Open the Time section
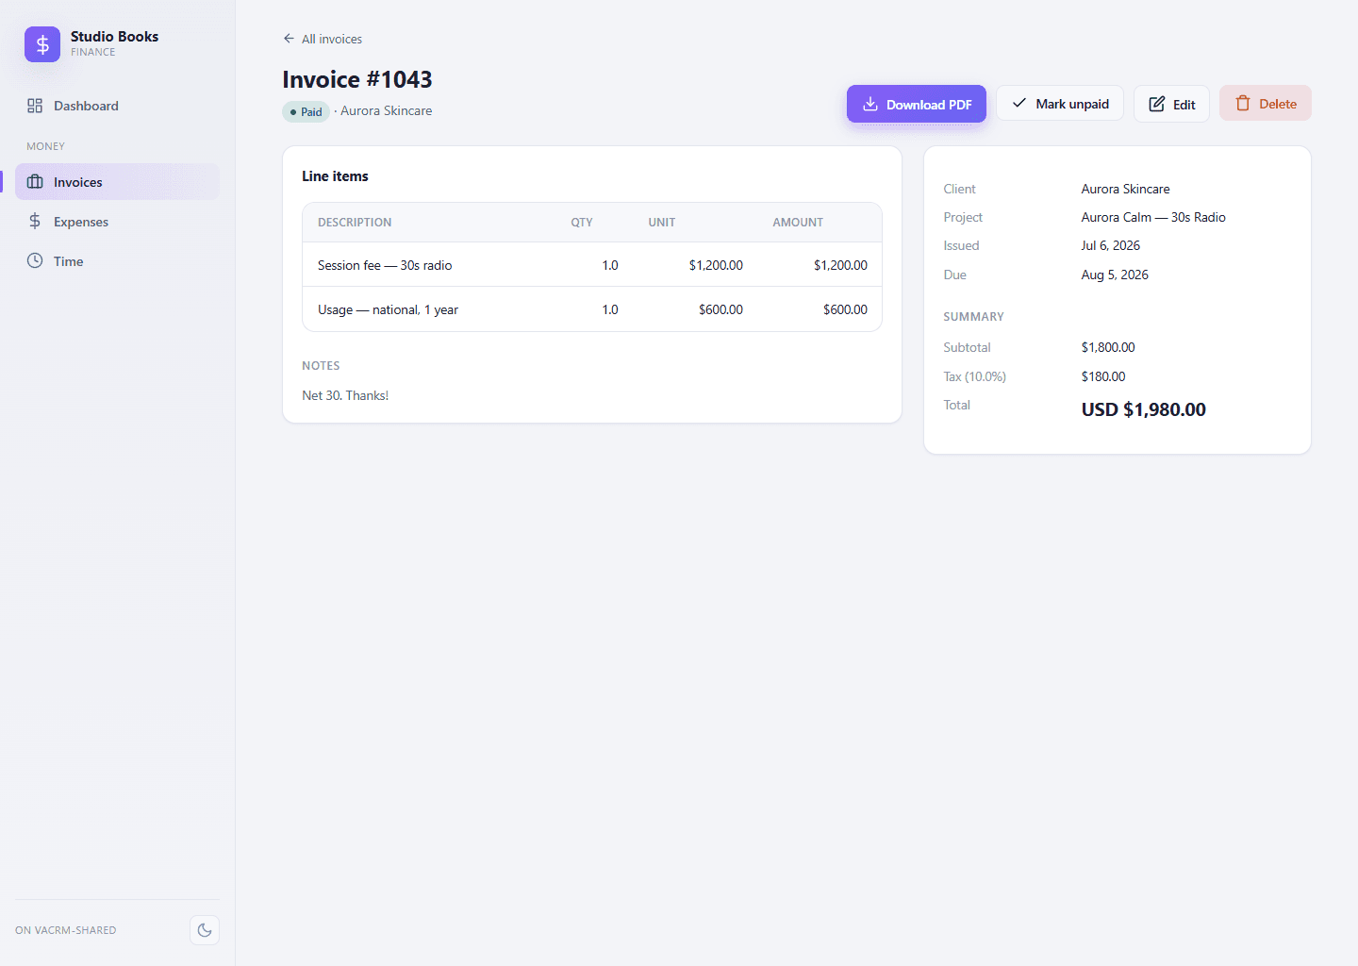 pyautogui.click(x=117, y=261)
